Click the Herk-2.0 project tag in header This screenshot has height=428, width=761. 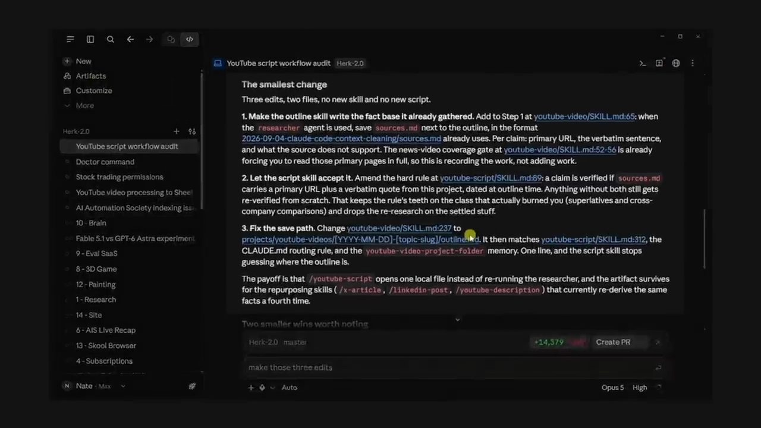pyautogui.click(x=350, y=63)
